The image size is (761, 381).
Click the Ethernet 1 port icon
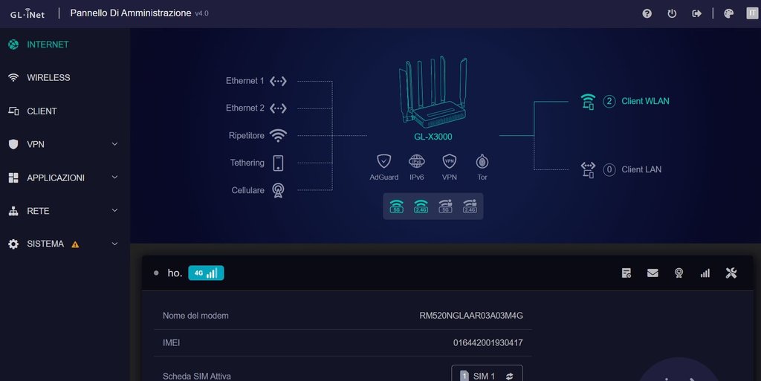(x=278, y=81)
